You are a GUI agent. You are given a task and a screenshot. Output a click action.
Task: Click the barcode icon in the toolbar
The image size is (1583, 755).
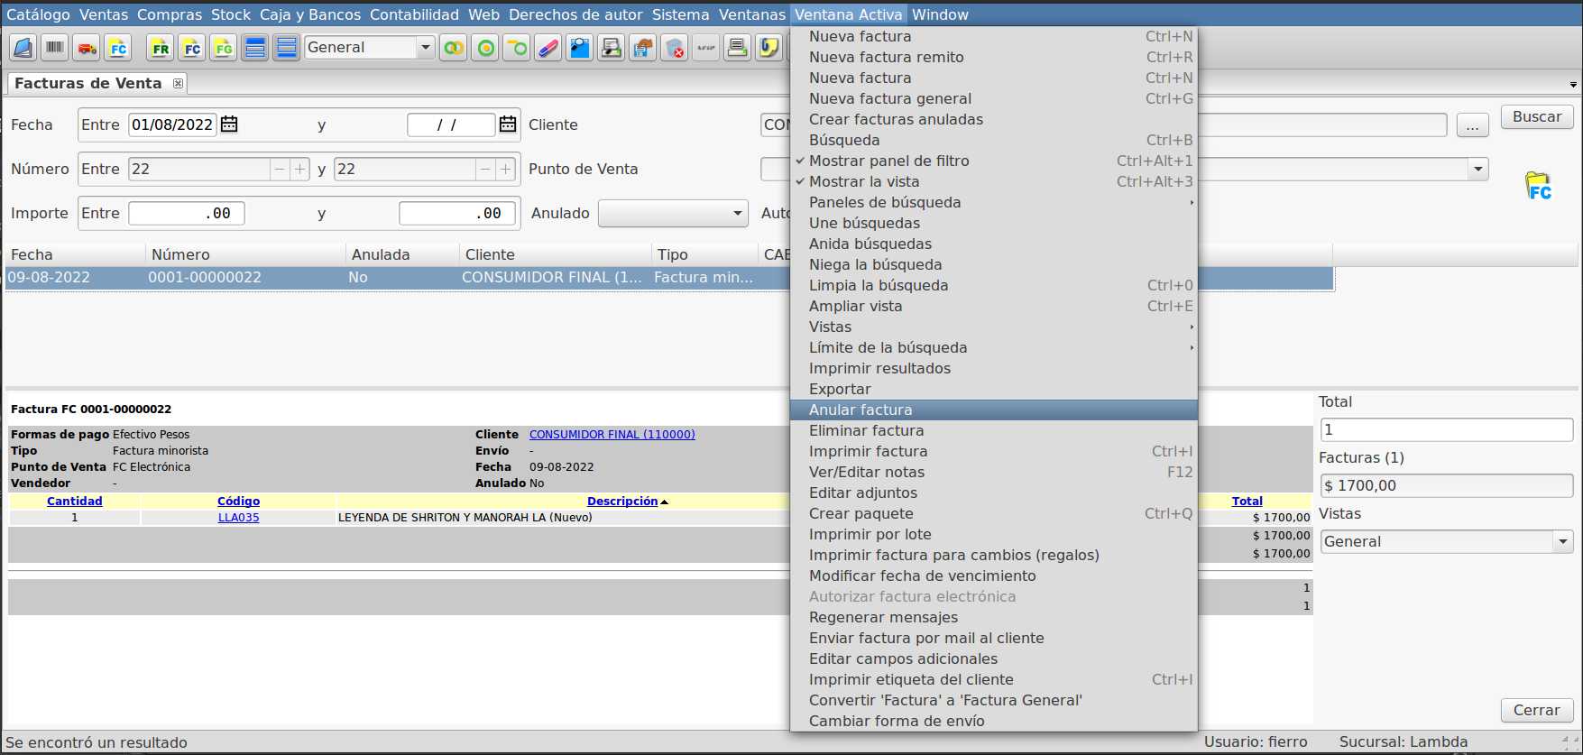(x=55, y=48)
